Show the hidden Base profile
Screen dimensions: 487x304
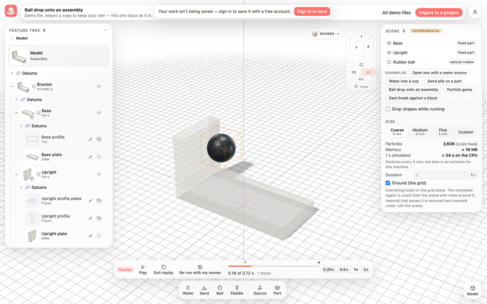pyautogui.click(x=99, y=139)
